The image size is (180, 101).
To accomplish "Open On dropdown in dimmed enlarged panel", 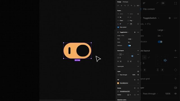I will (160, 36).
